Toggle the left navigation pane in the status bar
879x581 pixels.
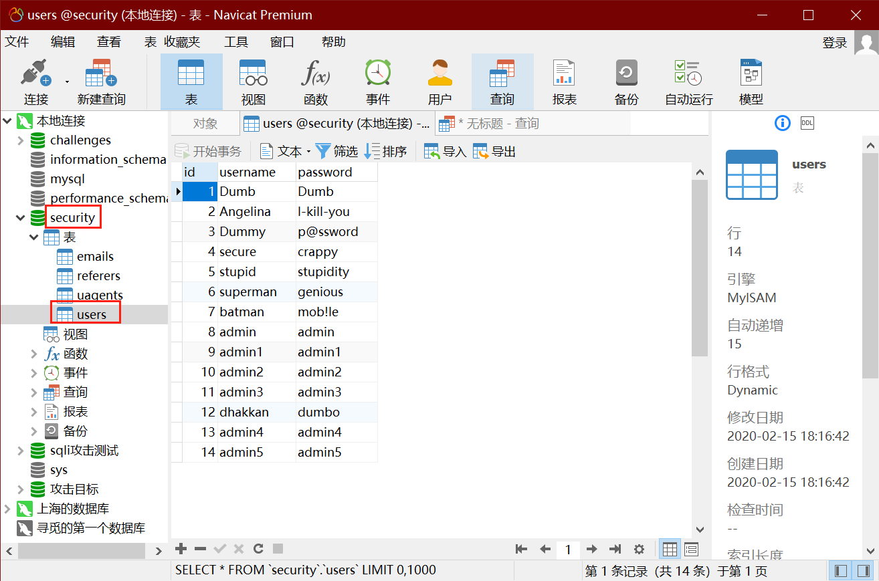click(x=841, y=571)
